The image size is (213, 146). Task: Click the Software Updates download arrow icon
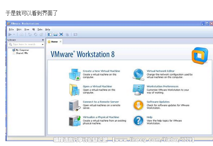coord(138,105)
